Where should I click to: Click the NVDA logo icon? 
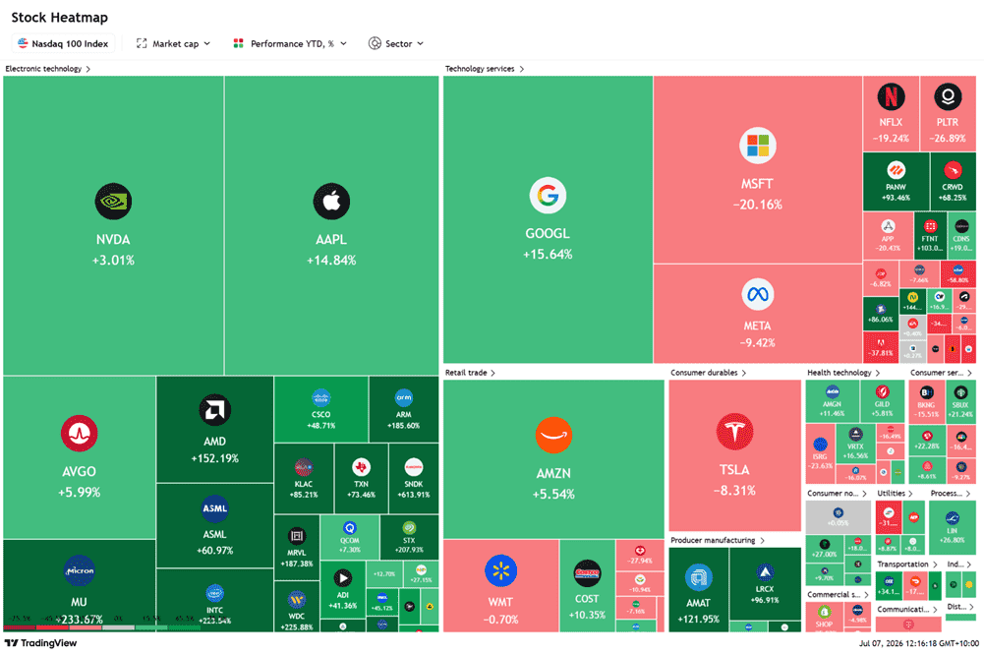pyautogui.click(x=114, y=201)
